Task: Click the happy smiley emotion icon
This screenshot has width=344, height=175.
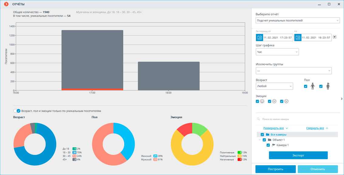Action: tap(262, 101)
